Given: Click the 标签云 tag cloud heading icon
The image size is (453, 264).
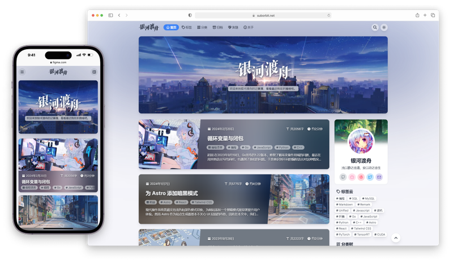Looking at the screenshot, I should (338, 192).
